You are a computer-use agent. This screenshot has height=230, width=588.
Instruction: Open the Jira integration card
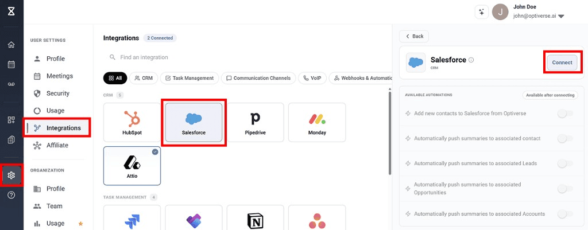[x=132, y=217]
